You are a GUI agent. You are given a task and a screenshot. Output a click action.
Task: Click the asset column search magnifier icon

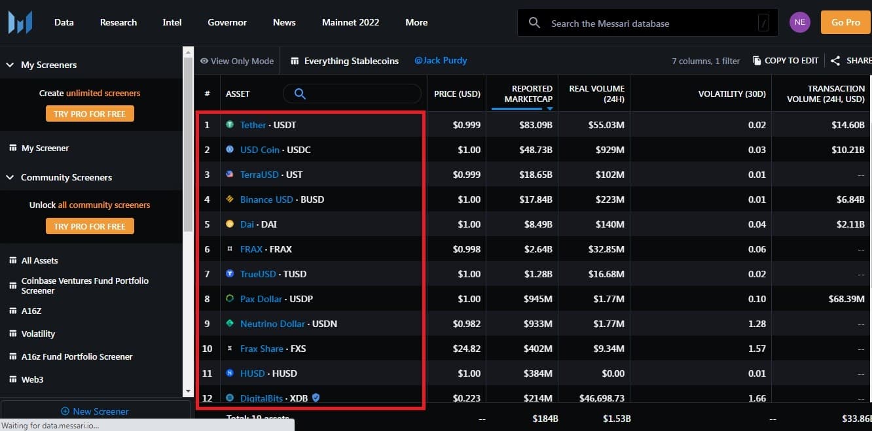(300, 94)
